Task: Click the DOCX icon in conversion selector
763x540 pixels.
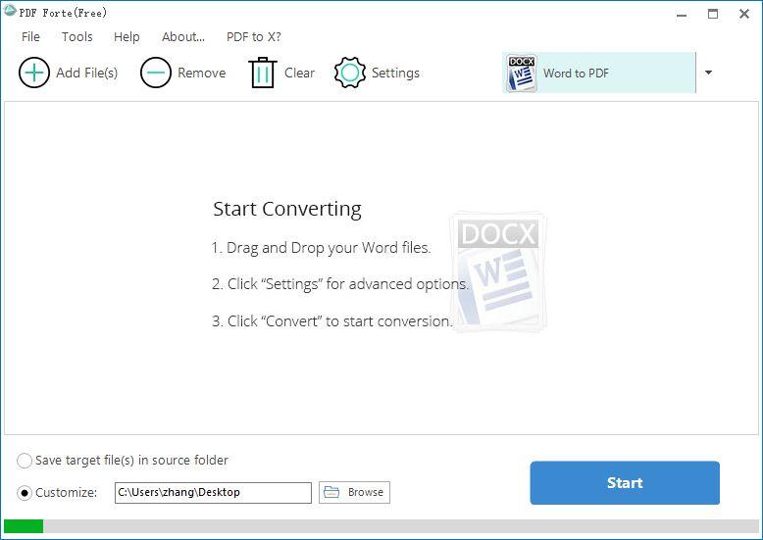Action: (522, 74)
